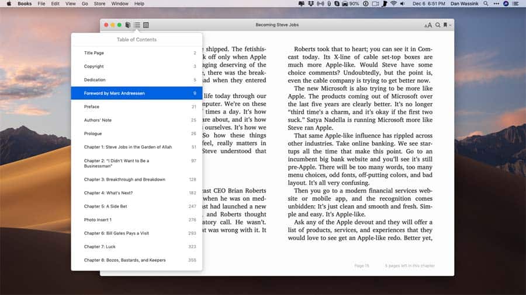Click the search magnifier in the Books toolbar
526x295 pixels.
[438, 25]
